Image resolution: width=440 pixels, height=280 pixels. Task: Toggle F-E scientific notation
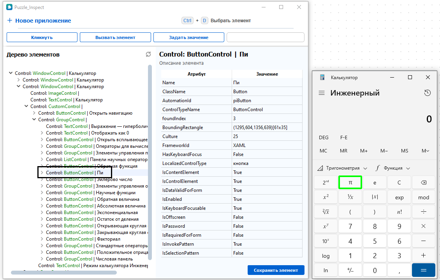point(344,138)
